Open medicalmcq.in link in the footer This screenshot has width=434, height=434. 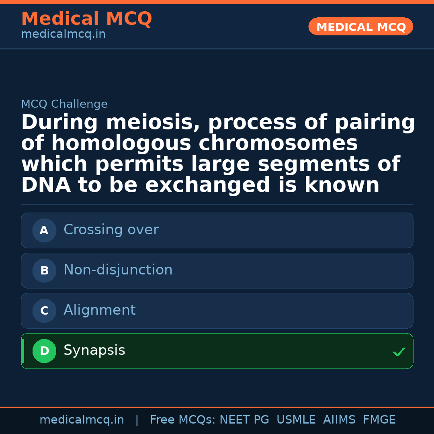[x=82, y=420]
